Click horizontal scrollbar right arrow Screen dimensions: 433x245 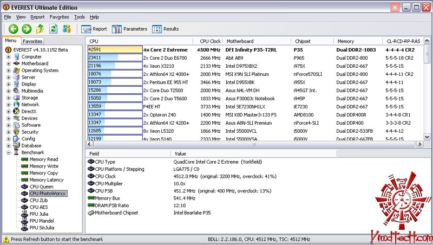[x=420, y=144]
